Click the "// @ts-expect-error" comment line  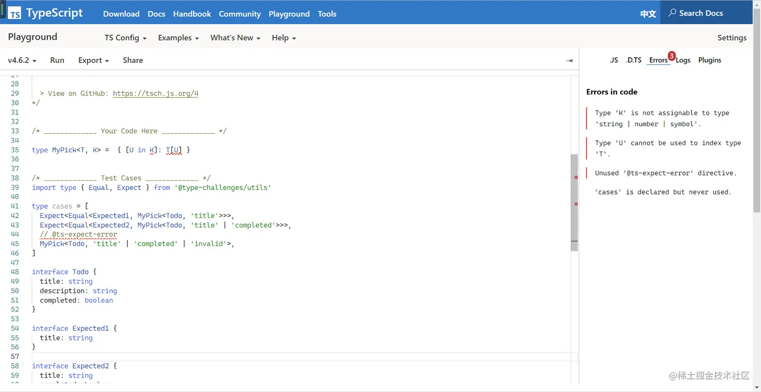coord(79,234)
